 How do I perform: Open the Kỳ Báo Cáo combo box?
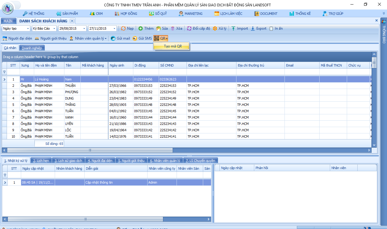pyautogui.click(x=44, y=28)
